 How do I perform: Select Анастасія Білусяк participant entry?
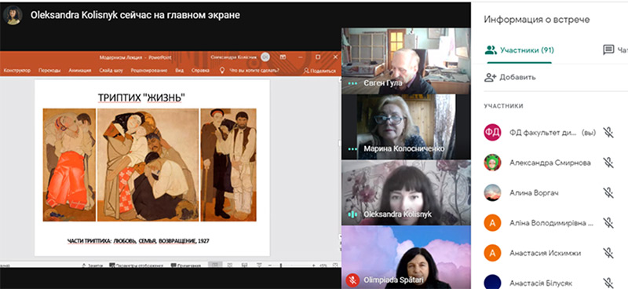click(x=549, y=282)
